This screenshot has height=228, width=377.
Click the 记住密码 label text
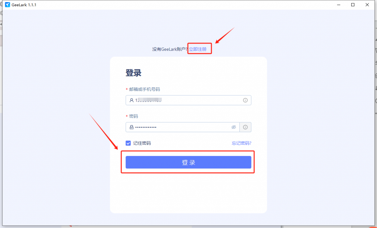[142, 143]
